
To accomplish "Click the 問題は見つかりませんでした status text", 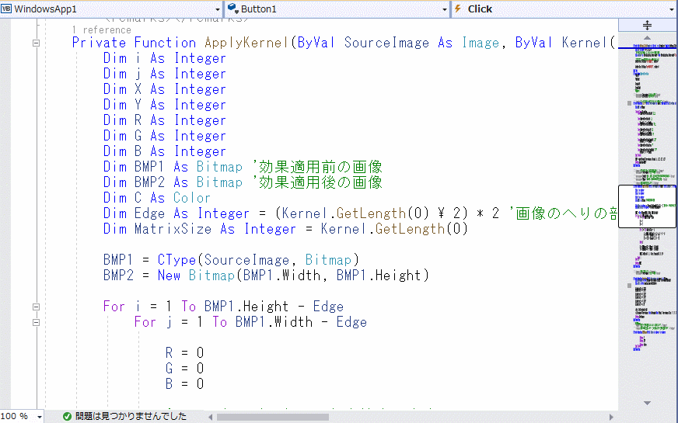I will click(131, 416).
